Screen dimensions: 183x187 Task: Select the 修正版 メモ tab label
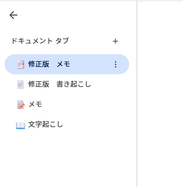coord(49,64)
